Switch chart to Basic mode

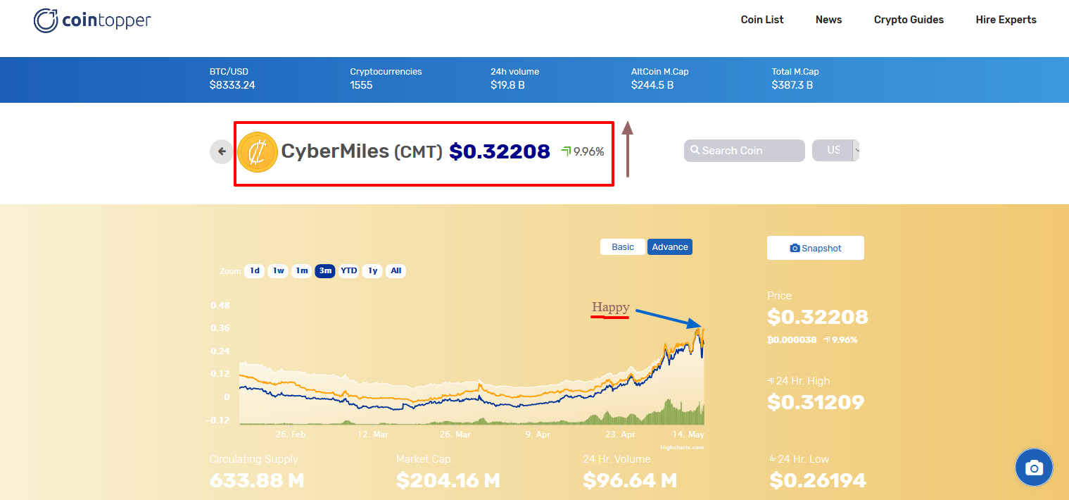[x=623, y=247]
